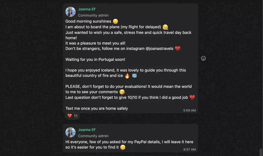Click the Community admin label on PayPal message
Image resolution: width=263 pixels, height=156 pixels.
point(93,136)
